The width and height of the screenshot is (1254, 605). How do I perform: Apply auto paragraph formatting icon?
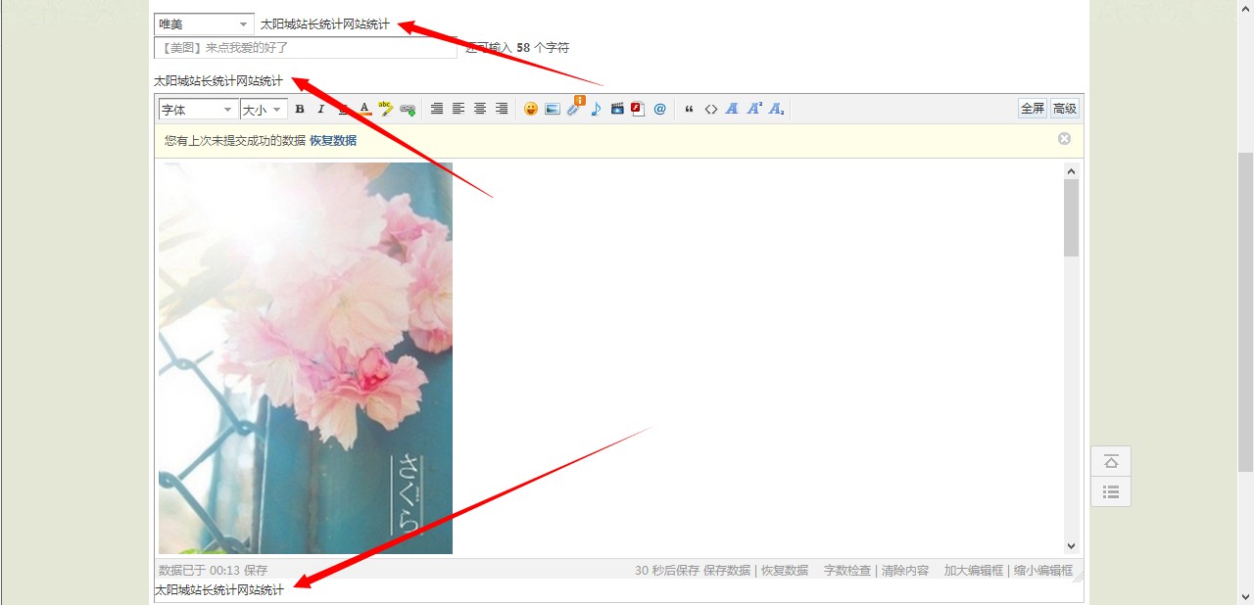pos(437,110)
